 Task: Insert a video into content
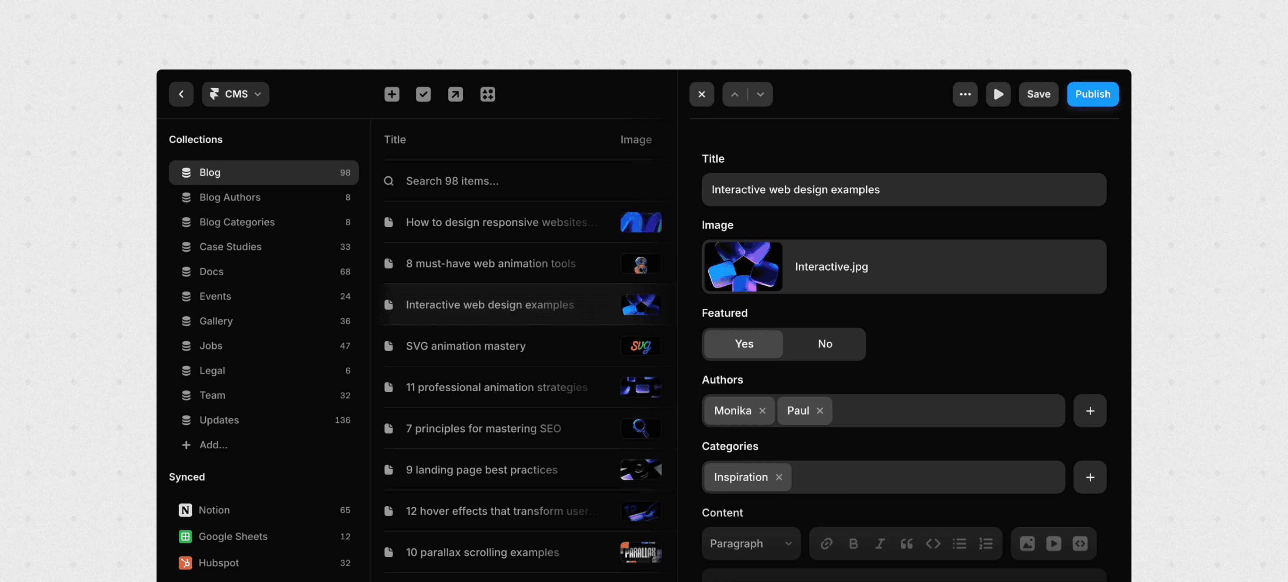(1053, 543)
